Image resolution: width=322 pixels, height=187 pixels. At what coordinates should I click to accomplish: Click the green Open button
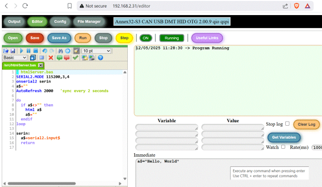tap(13, 38)
